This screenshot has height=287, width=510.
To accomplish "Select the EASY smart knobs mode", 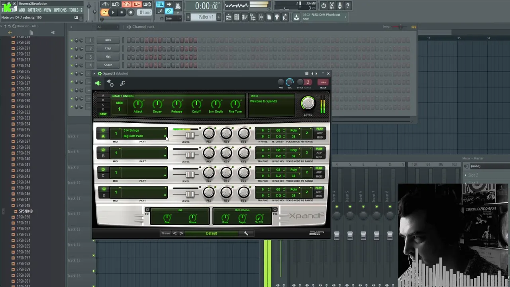I will point(103,114).
